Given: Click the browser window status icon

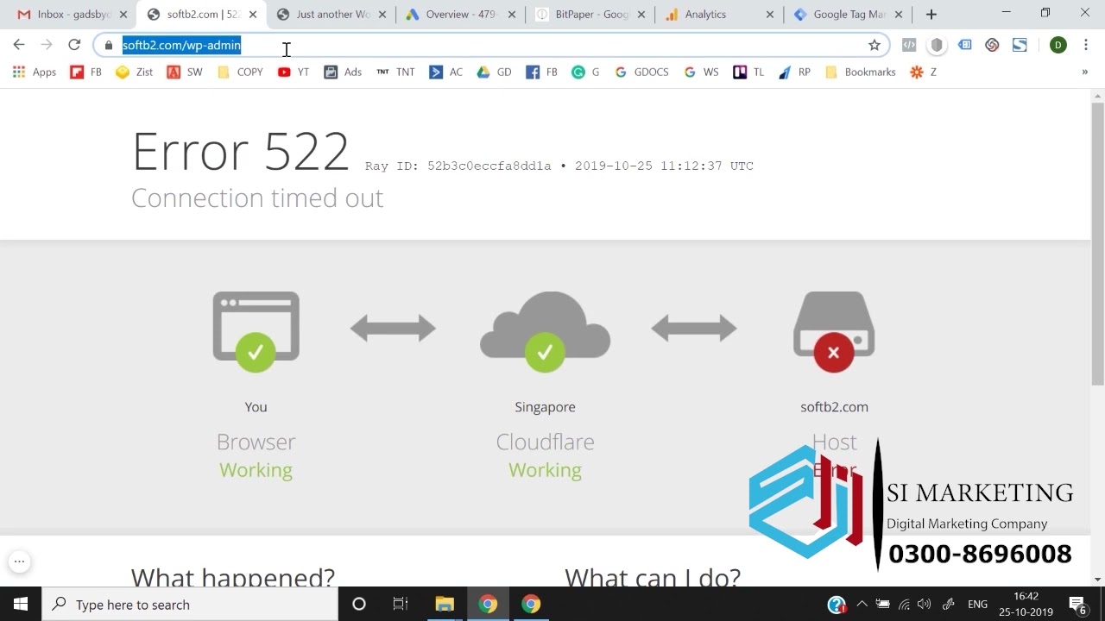Looking at the screenshot, I should (256, 332).
